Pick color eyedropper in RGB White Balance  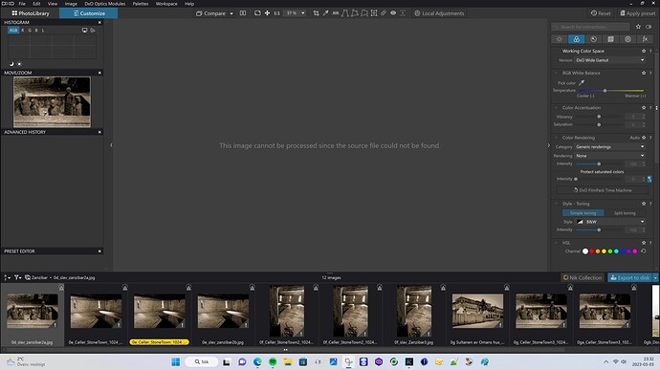pyautogui.click(x=582, y=83)
